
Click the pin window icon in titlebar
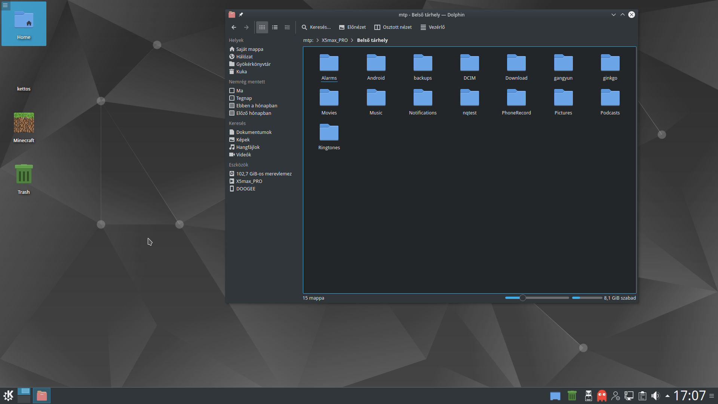pos(241,15)
